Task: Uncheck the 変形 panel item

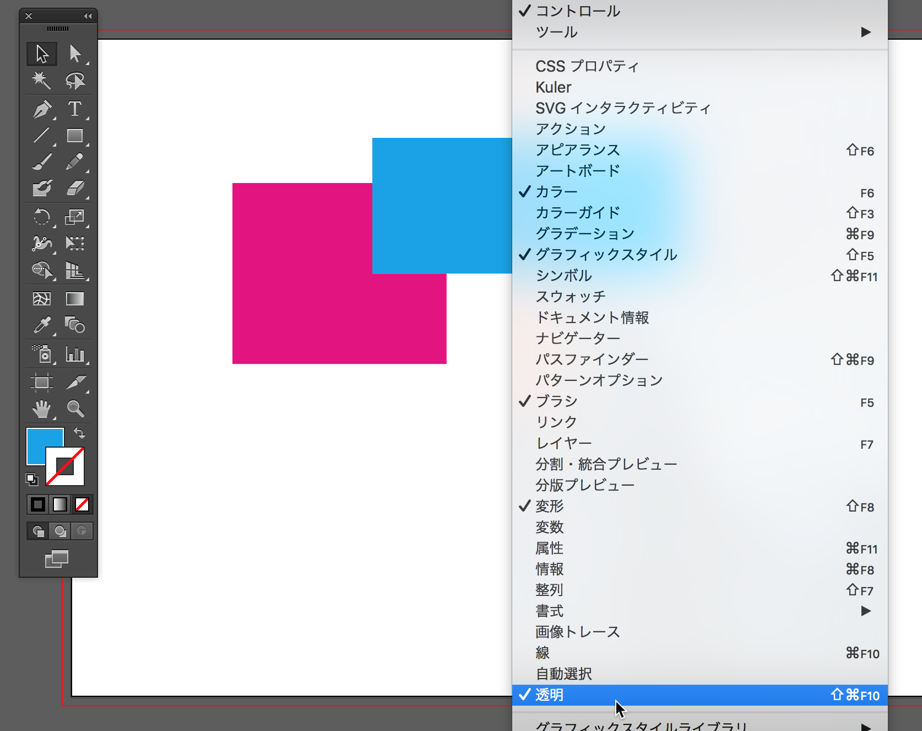Action: (x=700, y=506)
